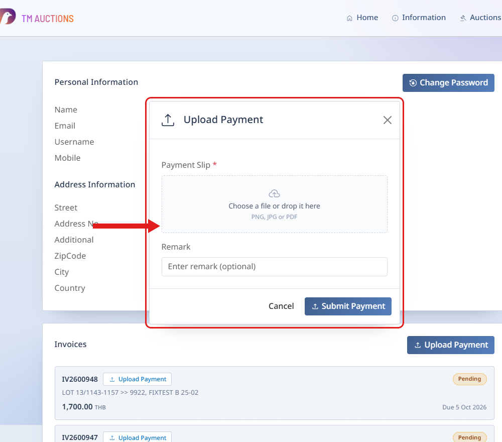Click the Change Password button
This screenshot has width=502, height=442.
point(448,83)
